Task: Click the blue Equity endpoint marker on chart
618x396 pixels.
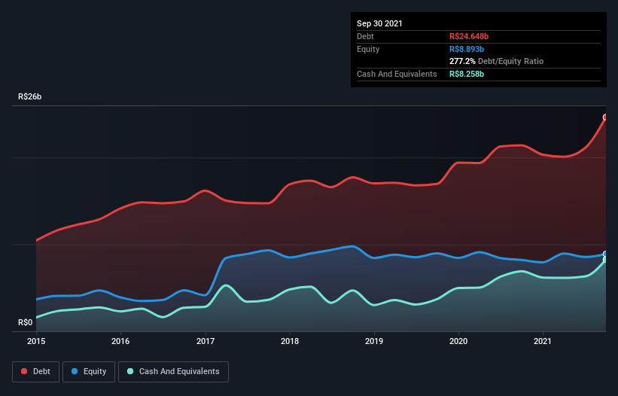Action: click(606, 254)
